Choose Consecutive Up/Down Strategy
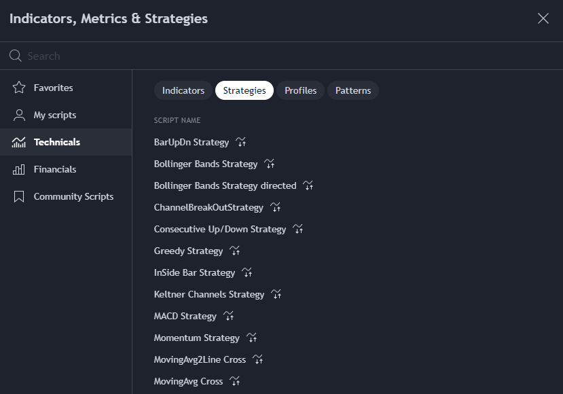563x394 pixels. pyautogui.click(x=220, y=229)
